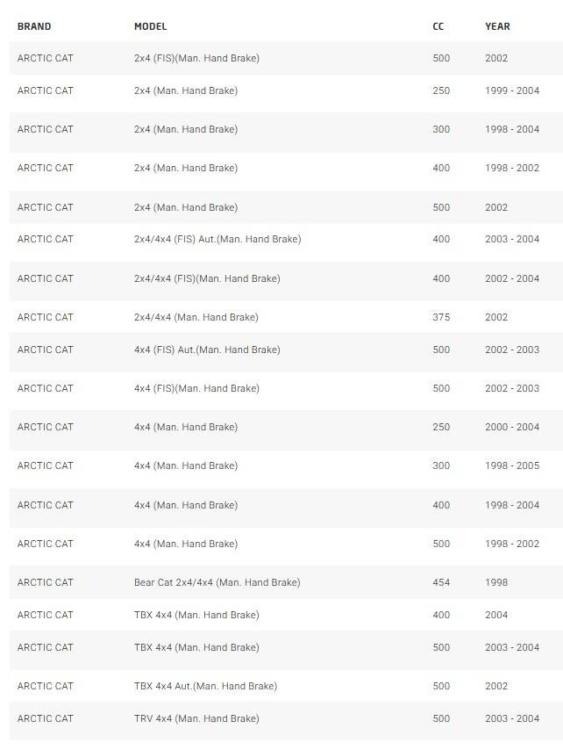
Task: Click the Bear Cat 2x4/4x4 model entry
Action: click(x=217, y=582)
